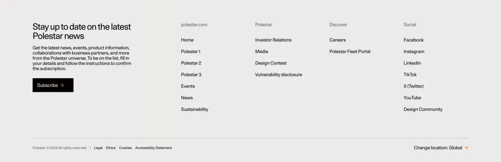
Task: Click the Subscribe button
Action: coord(53,85)
